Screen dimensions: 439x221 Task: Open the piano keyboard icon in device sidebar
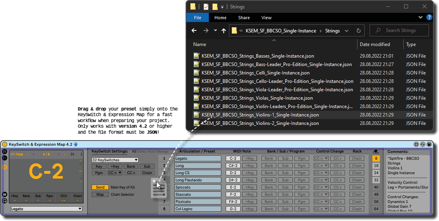pos(4,194)
